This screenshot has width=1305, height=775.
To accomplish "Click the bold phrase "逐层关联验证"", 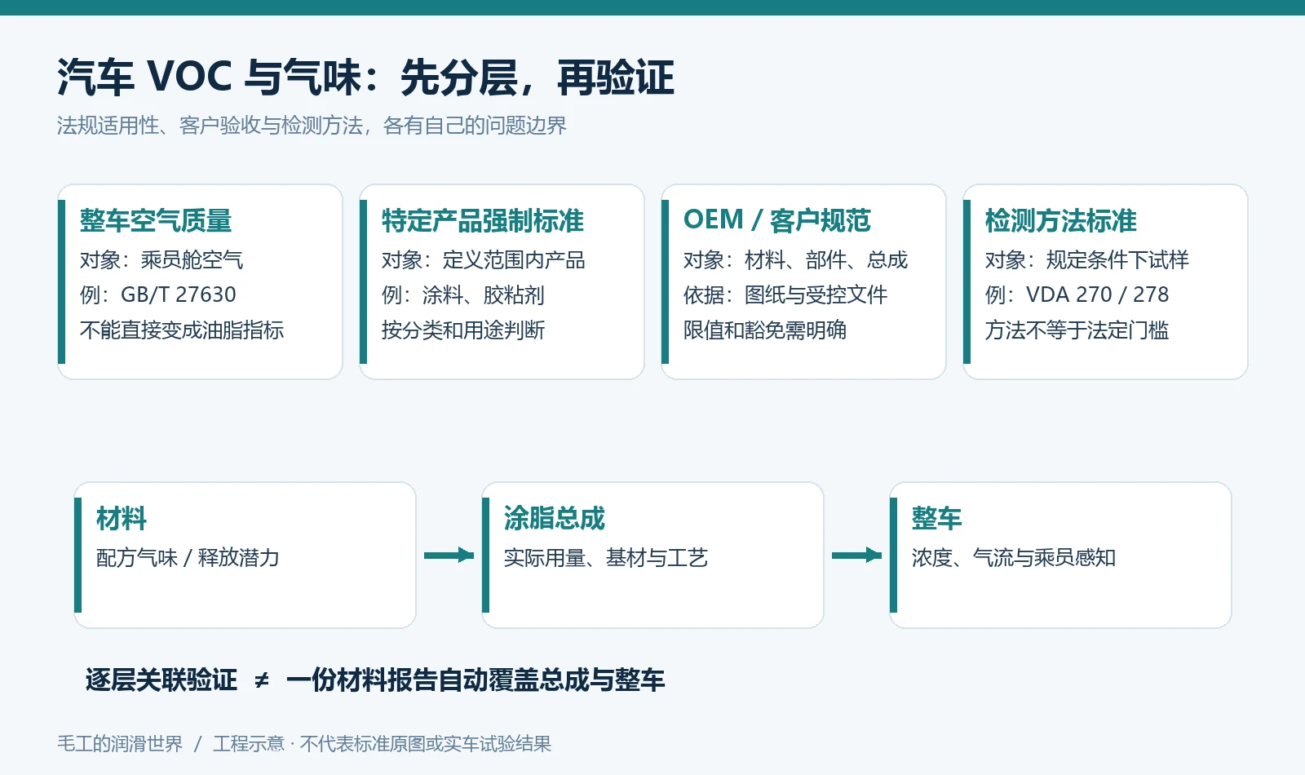I will (161, 680).
